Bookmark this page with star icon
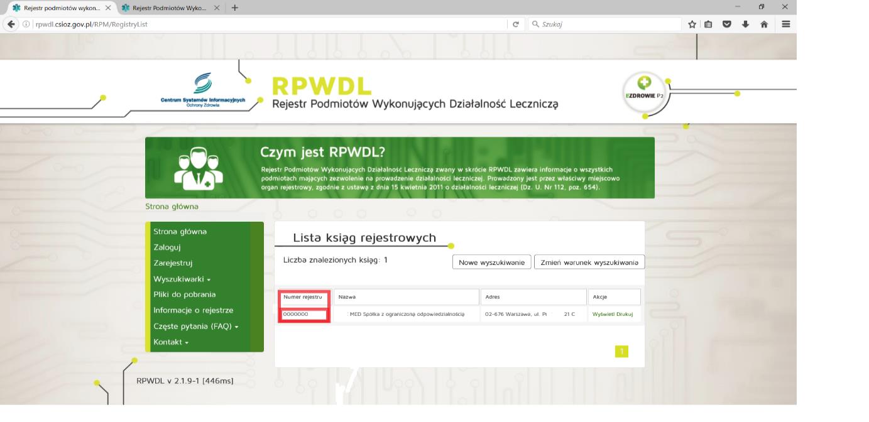The width and height of the screenshot is (869, 422). (692, 24)
